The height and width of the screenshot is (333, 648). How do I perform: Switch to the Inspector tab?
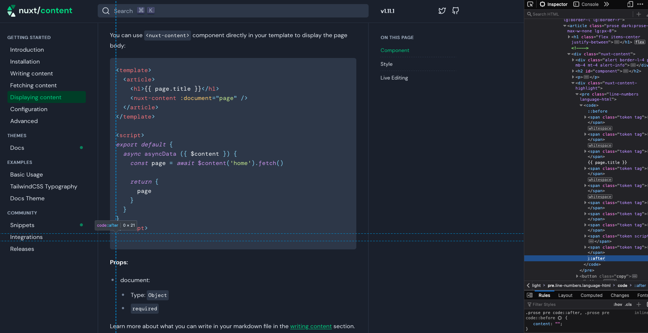click(554, 4)
